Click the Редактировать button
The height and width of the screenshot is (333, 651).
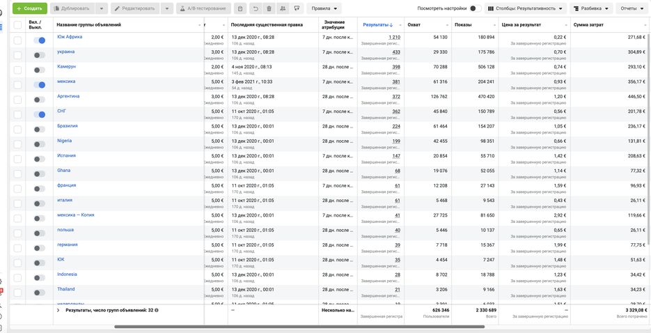(135, 8)
